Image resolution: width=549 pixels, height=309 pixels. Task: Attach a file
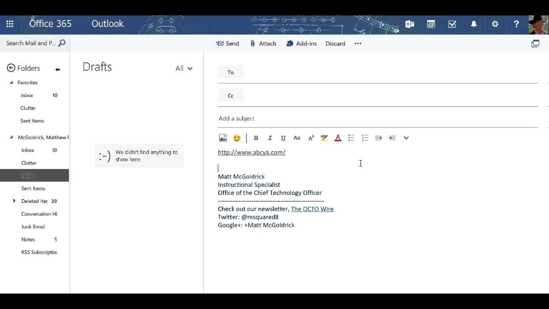coord(263,43)
